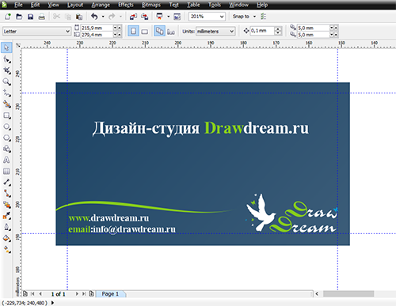Click the page height 279,4 mm field
Image resolution: width=396 pixels, height=306 pixels.
(97, 35)
